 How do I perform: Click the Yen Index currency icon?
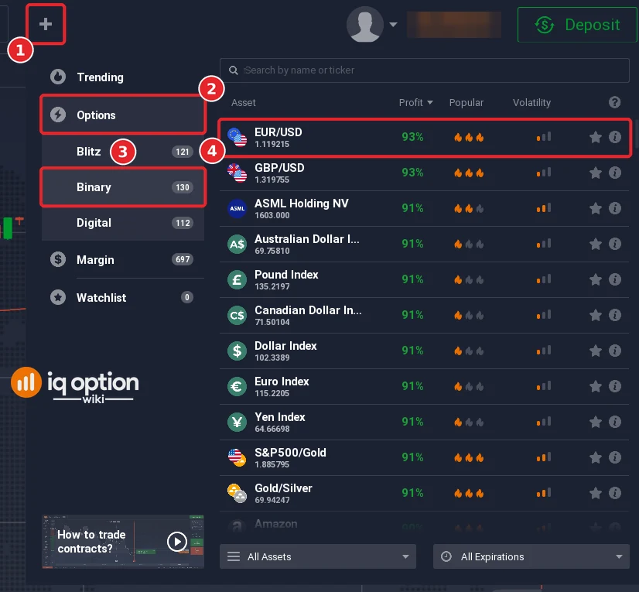(x=237, y=422)
